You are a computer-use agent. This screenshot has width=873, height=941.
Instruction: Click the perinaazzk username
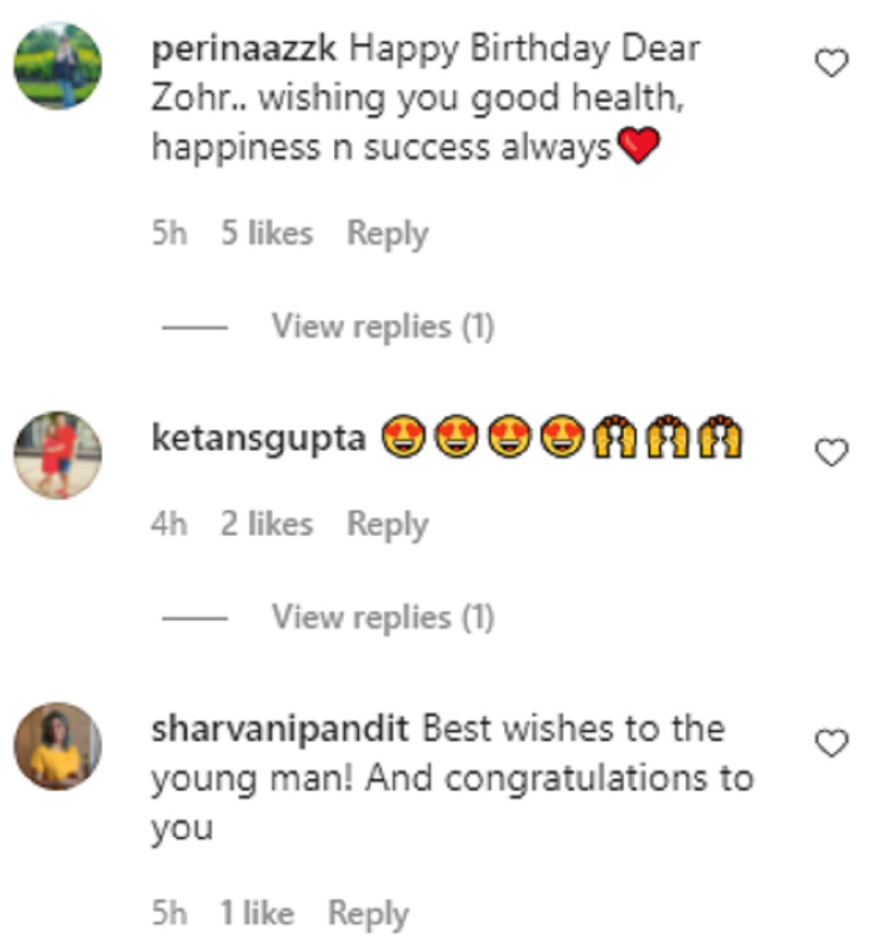[x=244, y=49]
